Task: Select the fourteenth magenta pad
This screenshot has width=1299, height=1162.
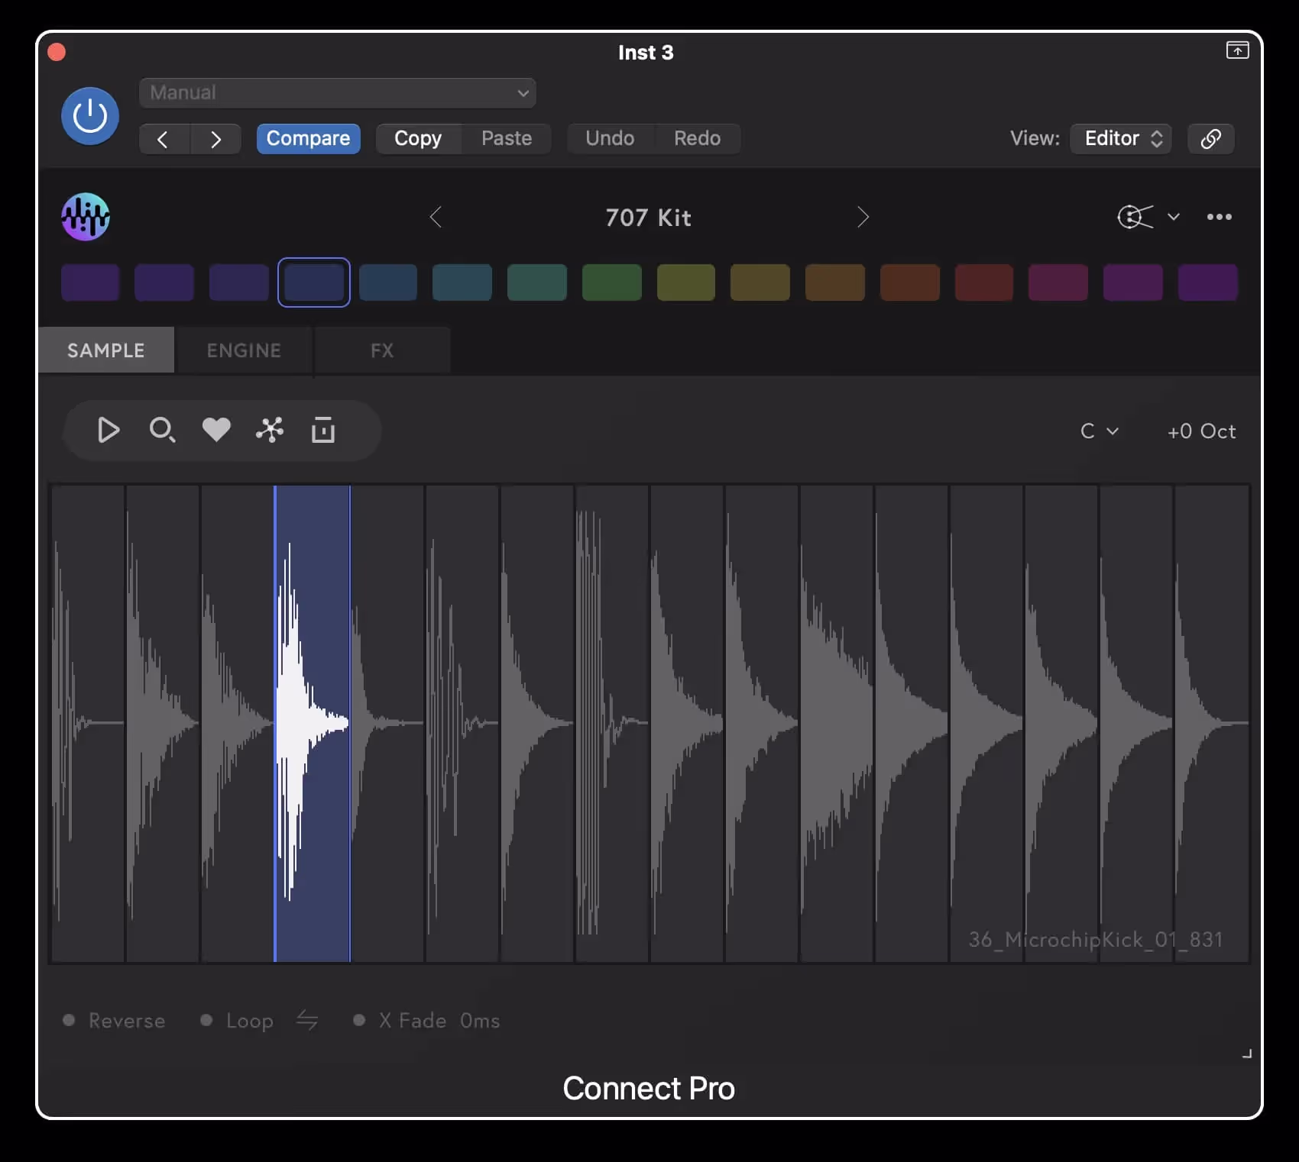Action: coord(1058,282)
